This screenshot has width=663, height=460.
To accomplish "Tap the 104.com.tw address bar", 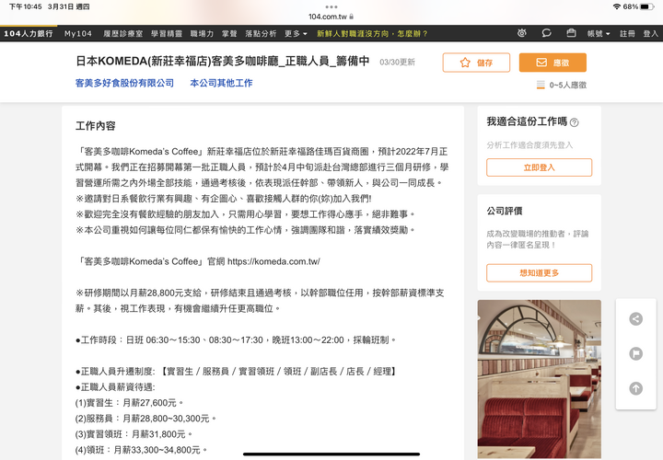I will click(x=331, y=17).
